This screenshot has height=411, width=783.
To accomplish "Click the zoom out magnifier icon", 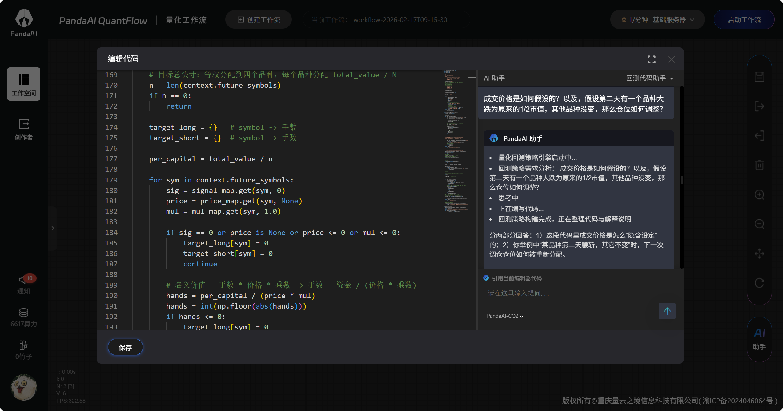I will pos(759,224).
